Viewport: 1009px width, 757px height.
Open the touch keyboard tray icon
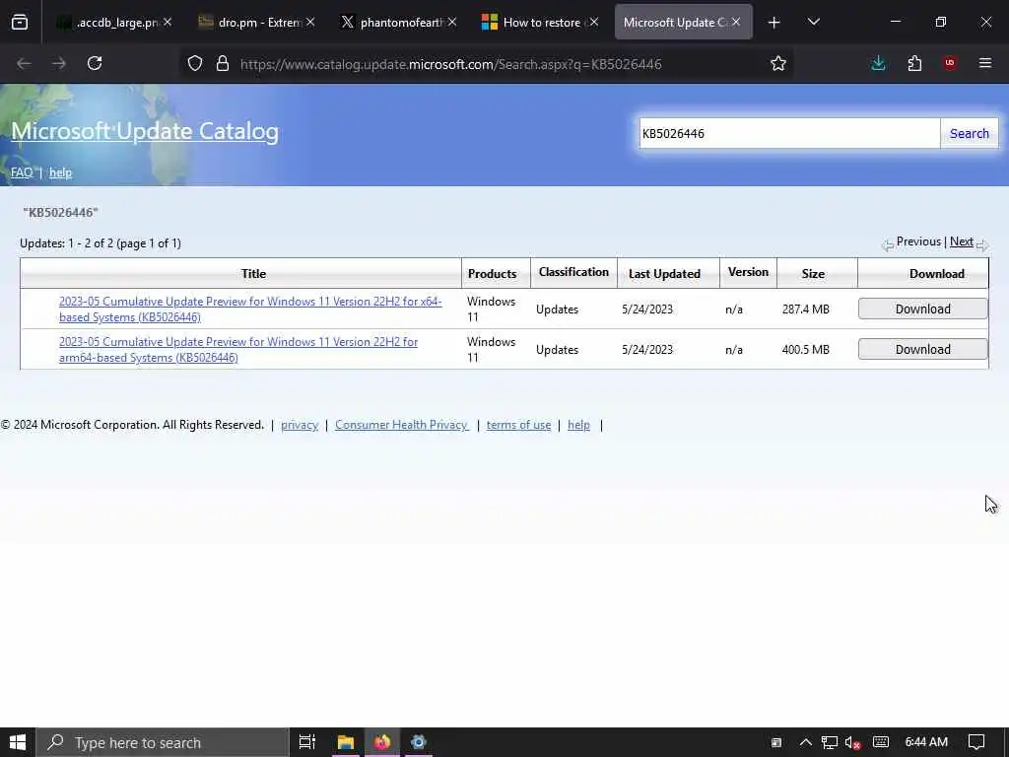pyautogui.click(x=881, y=742)
